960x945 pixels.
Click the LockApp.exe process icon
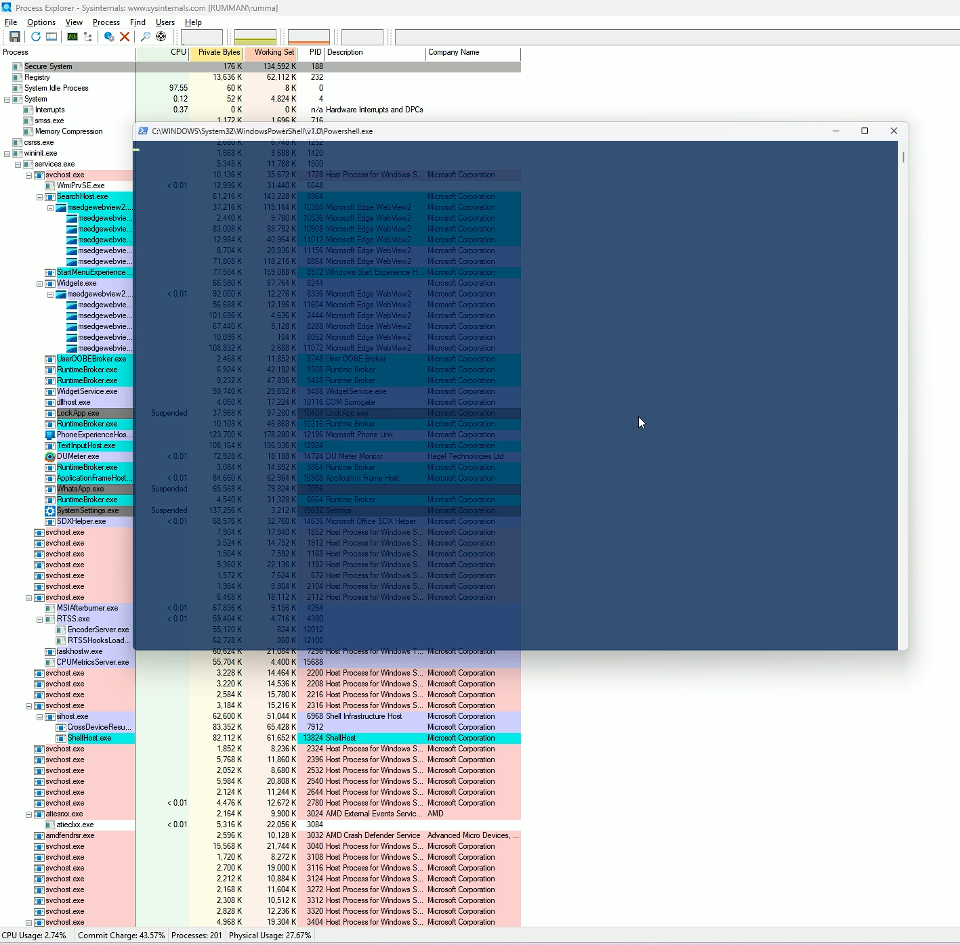[50, 413]
